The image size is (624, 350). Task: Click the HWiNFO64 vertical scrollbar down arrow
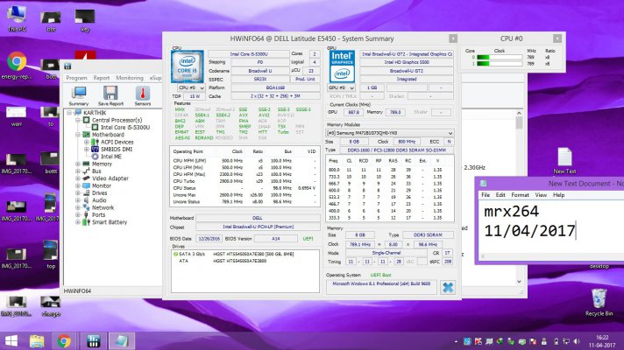pos(519,281)
